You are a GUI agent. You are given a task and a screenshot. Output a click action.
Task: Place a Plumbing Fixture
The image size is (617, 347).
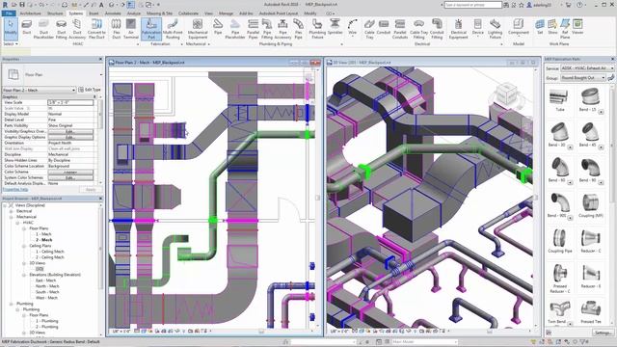click(317, 29)
